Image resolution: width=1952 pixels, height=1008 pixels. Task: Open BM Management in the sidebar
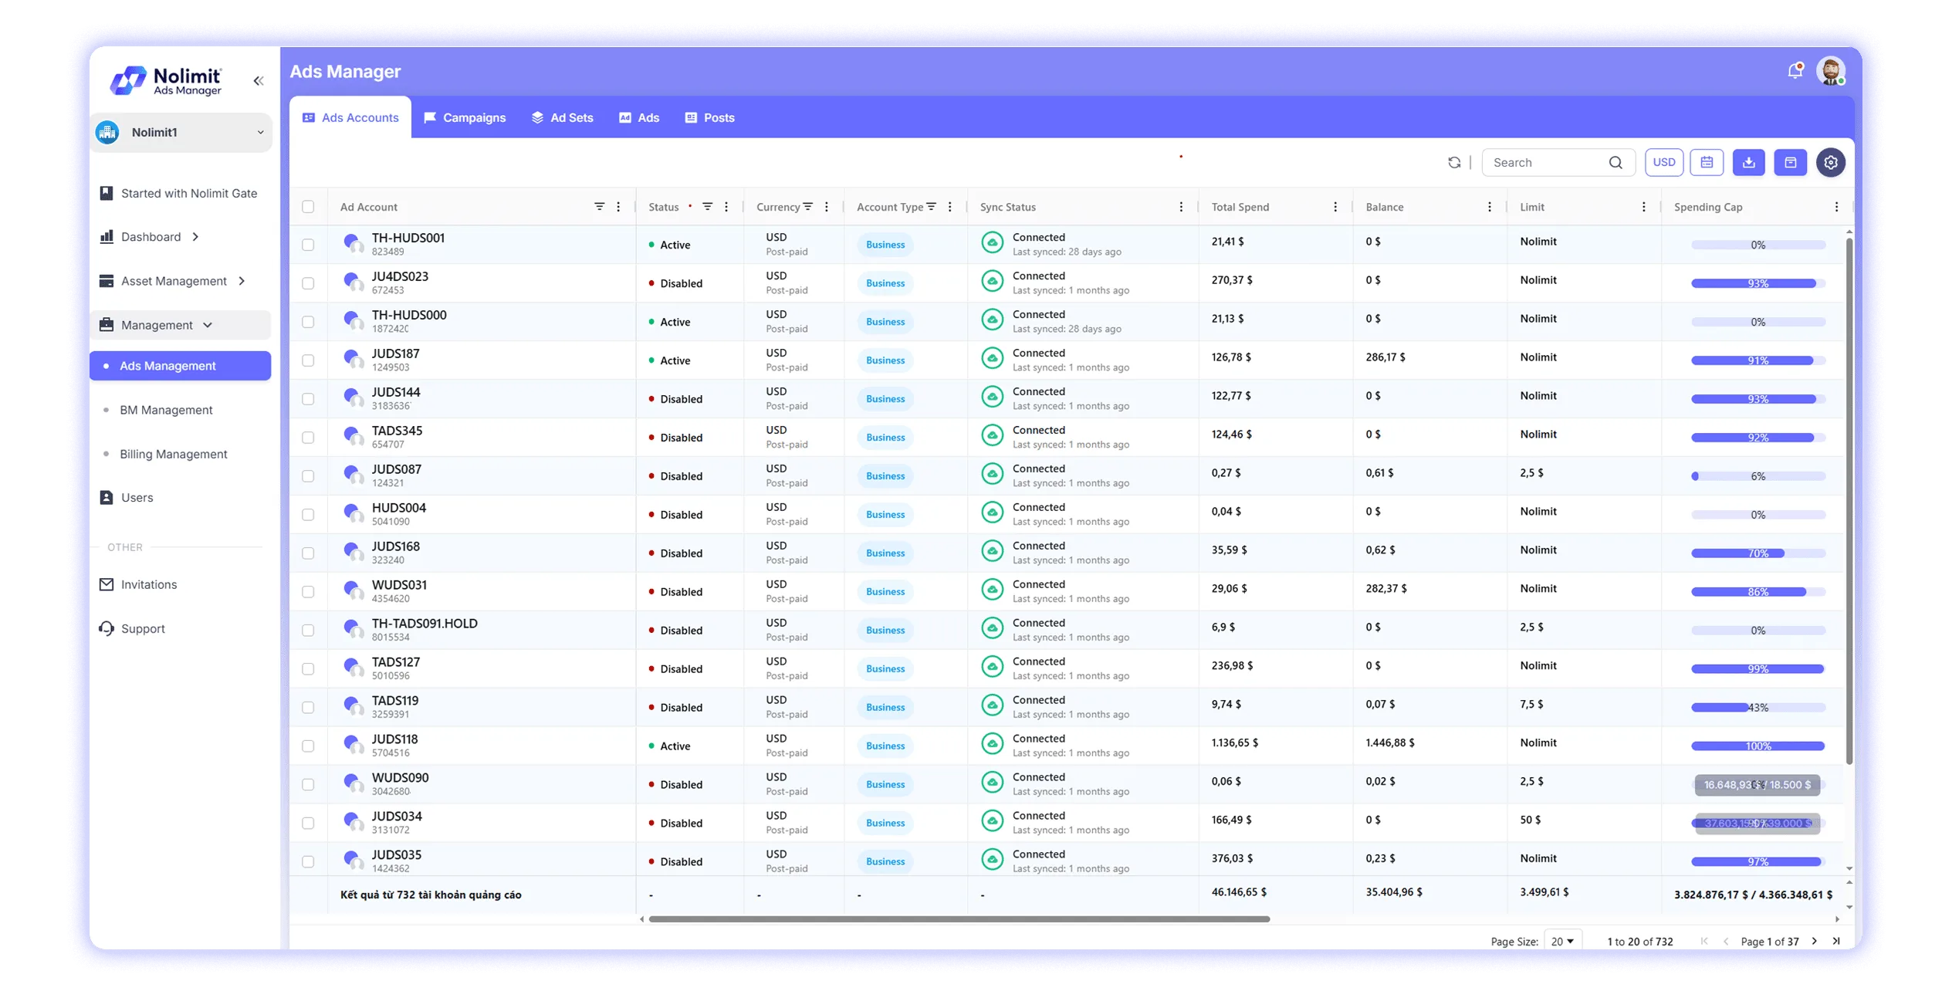[x=166, y=410]
